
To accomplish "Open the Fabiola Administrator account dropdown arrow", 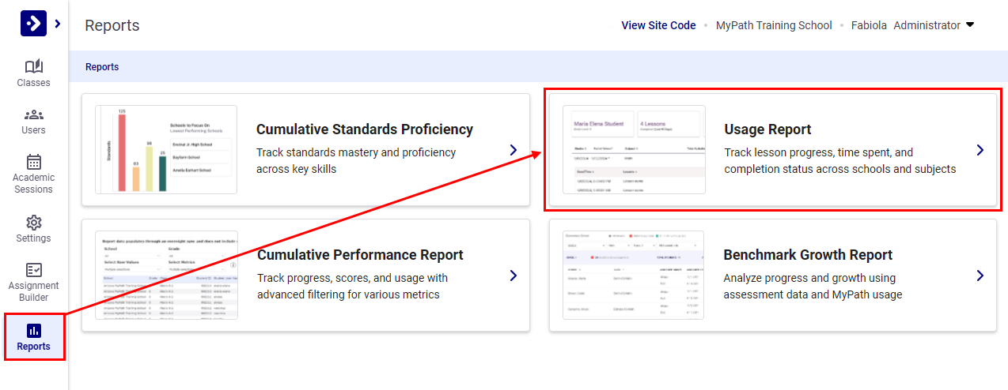I will (x=969, y=24).
